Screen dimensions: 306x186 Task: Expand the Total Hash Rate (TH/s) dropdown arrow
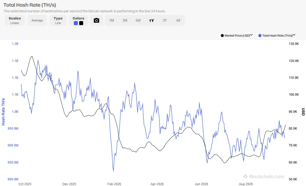click(294, 35)
